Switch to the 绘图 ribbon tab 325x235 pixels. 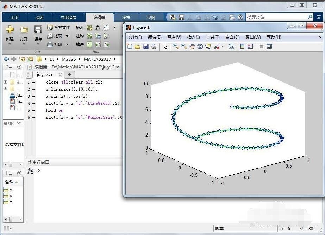tap(39, 18)
